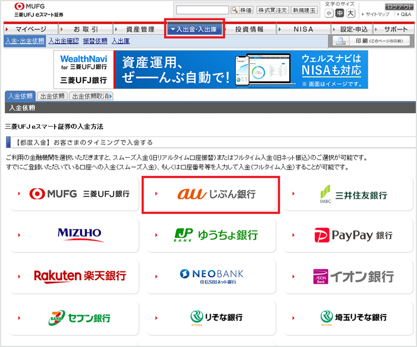Expand the 入出金・入出庫 menu

pos(195,29)
